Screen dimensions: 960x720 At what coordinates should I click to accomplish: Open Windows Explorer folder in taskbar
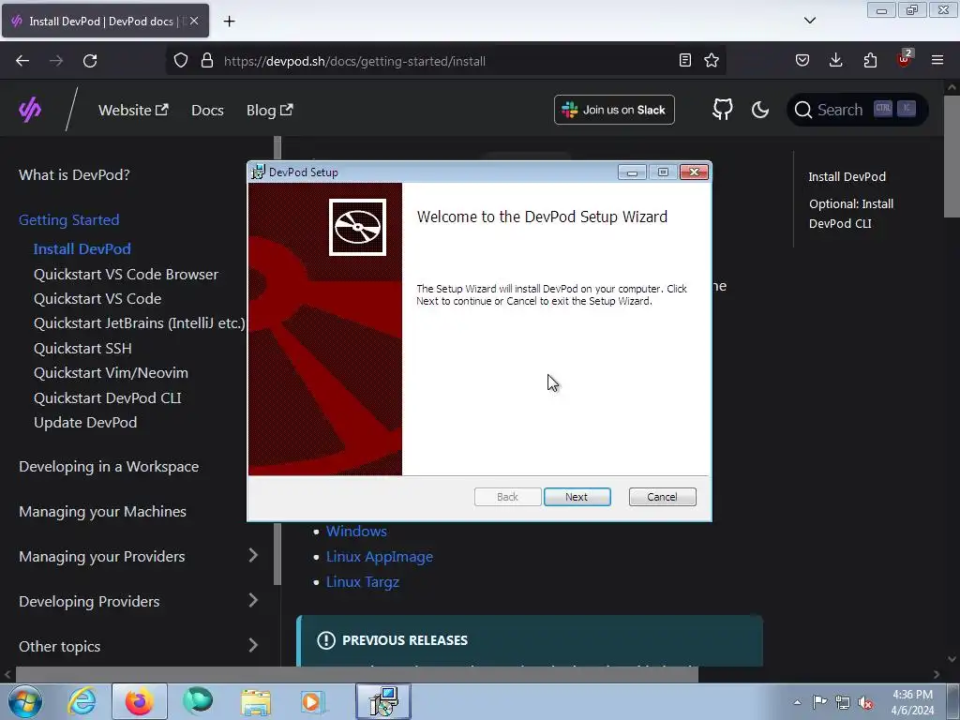coord(255,701)
